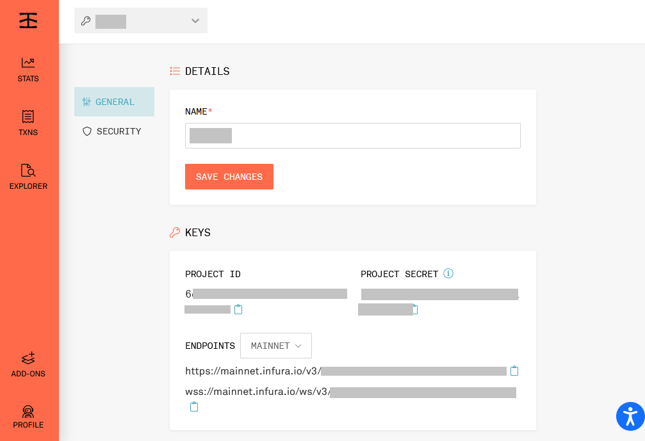Open the Explorer from the sidebar
Screen dimensions: 645x441
28,177
